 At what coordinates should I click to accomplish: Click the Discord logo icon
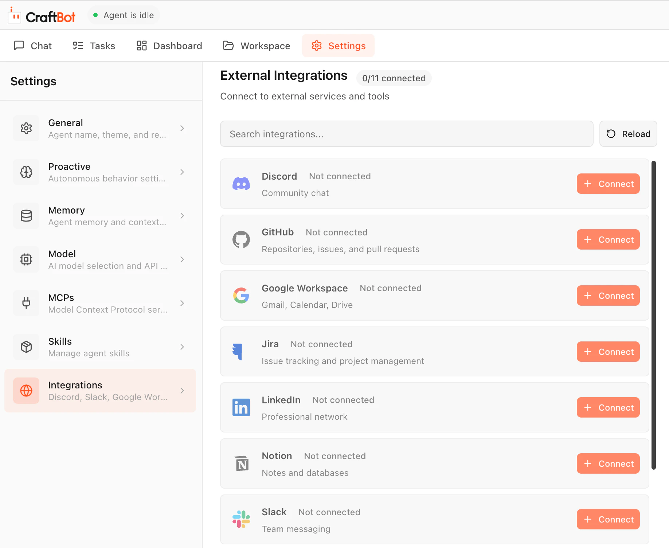tap(241, 184)
